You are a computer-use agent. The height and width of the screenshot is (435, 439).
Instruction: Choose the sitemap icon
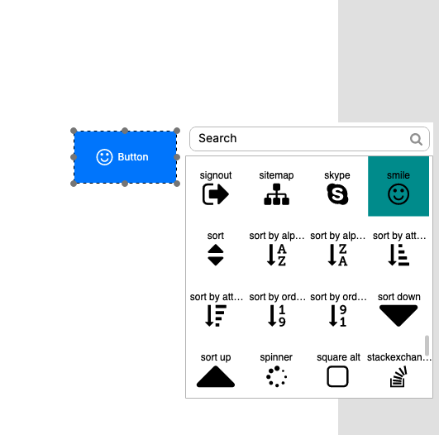(x=276, y=194)
